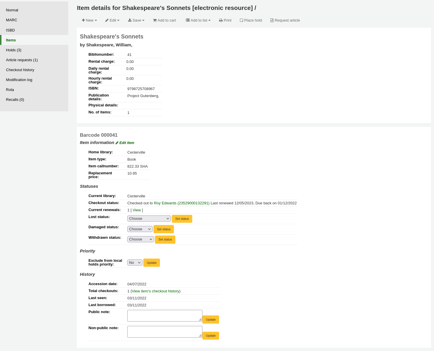Open the Edit dropdown menu
434x351 pixels.
[112, 20]
